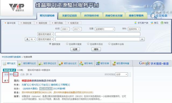Image resolution: width=172 pixels, height=103 pixels.
Task: Open article title 核酸适体的筛选制备及分析应用
Action: point(39,81)
